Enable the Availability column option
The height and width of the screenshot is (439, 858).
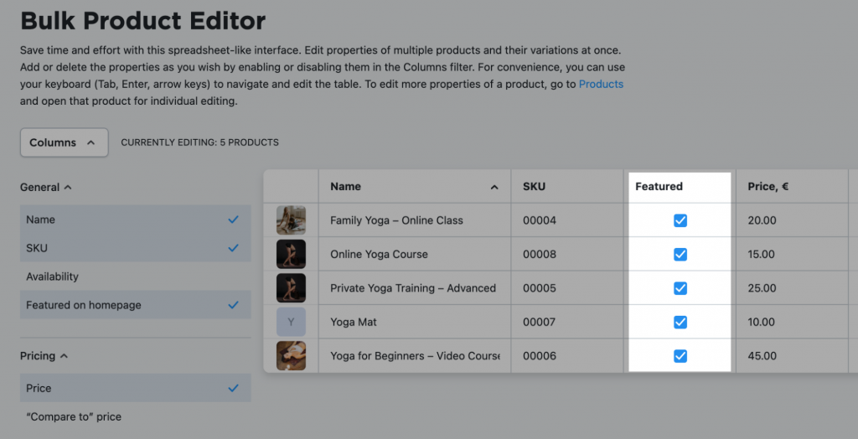pos(135,276)
